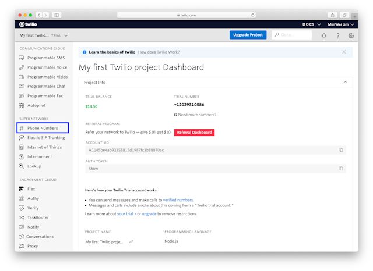
Task: Open Internet of Things
Action: pyautogui.click(x=44, y=147)
